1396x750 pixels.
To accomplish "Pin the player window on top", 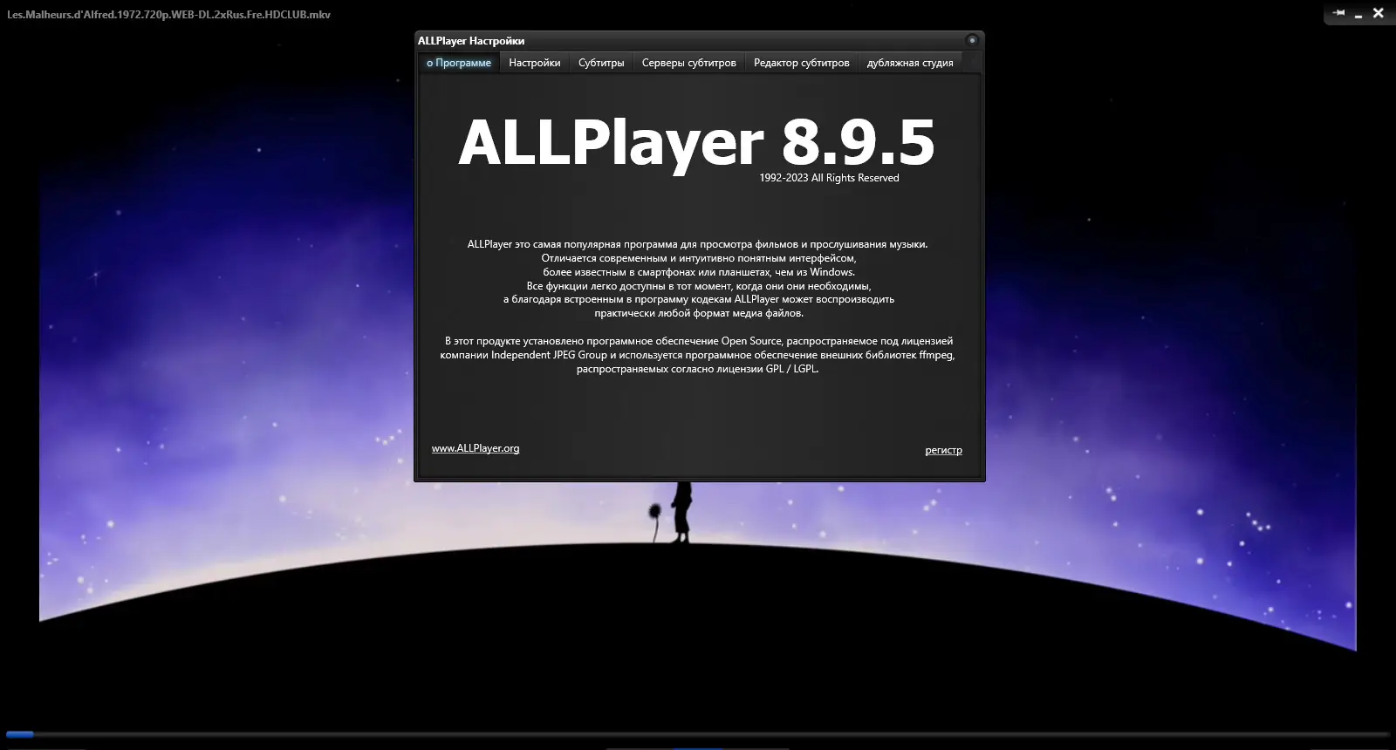I will pyautogui.click(x=1339, y=13).
